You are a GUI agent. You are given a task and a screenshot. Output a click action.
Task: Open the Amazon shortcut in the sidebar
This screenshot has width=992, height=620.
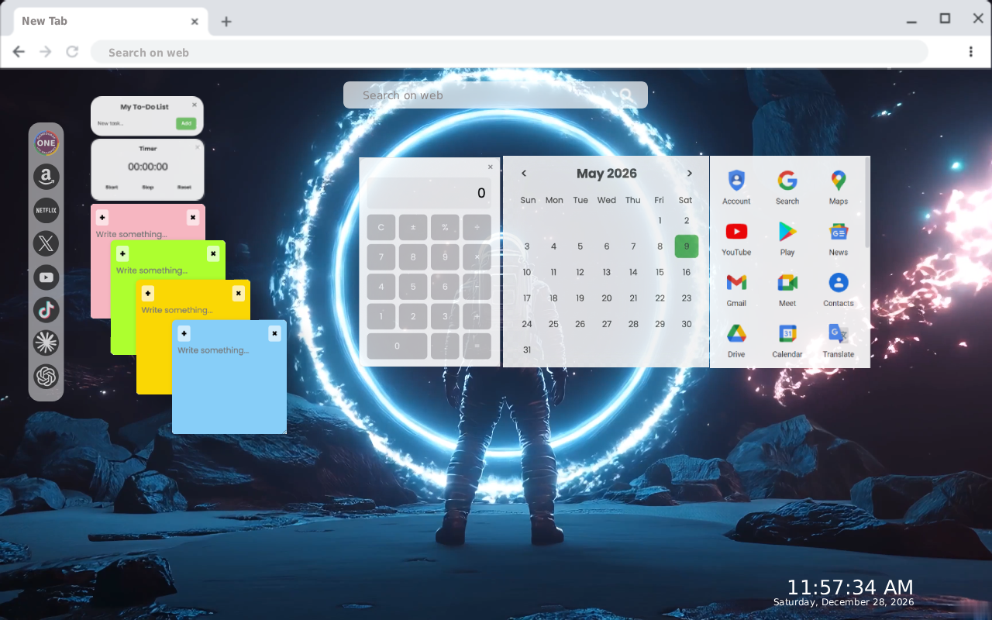[46, 177]
